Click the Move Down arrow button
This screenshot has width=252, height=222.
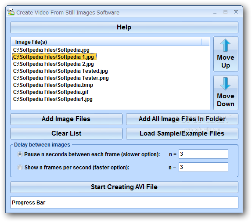(x=226, y=93)
